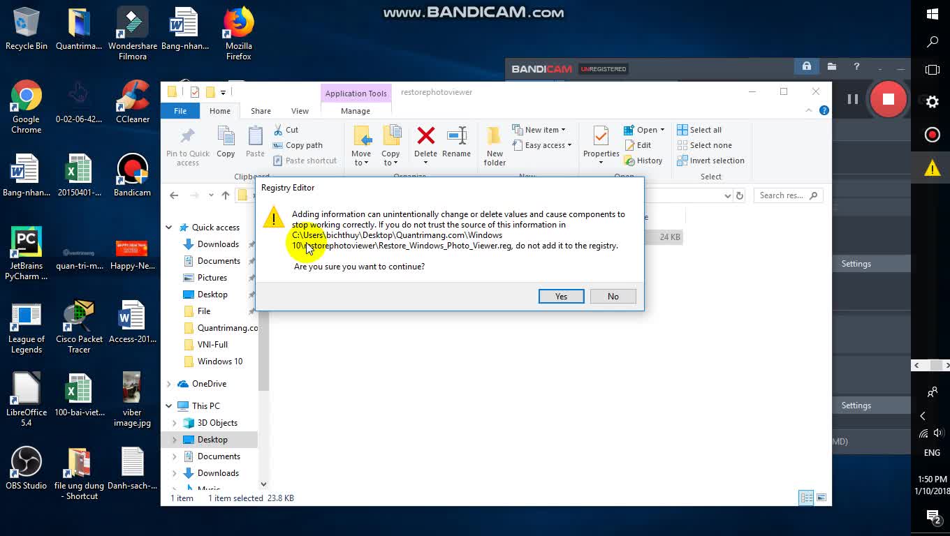Click the Search restorephotoviewer field
Image resolution: width=950 pixels, height=536 pixels.
point(787,195)
